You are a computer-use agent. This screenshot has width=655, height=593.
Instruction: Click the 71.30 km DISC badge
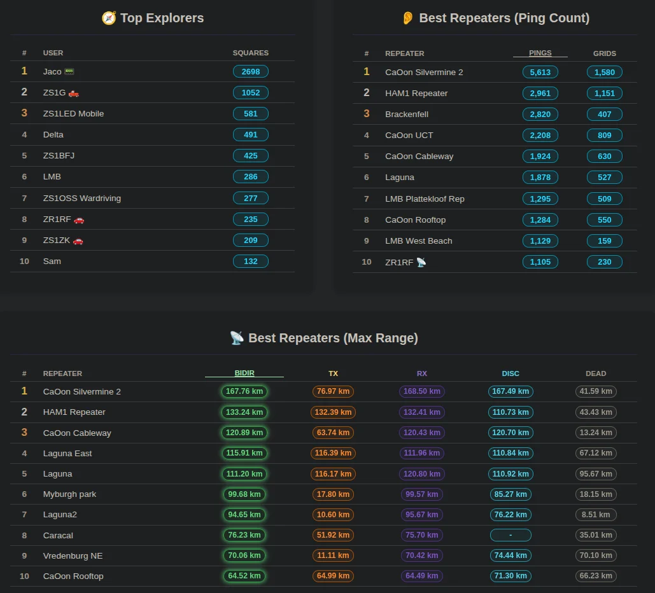coord(511,576)
